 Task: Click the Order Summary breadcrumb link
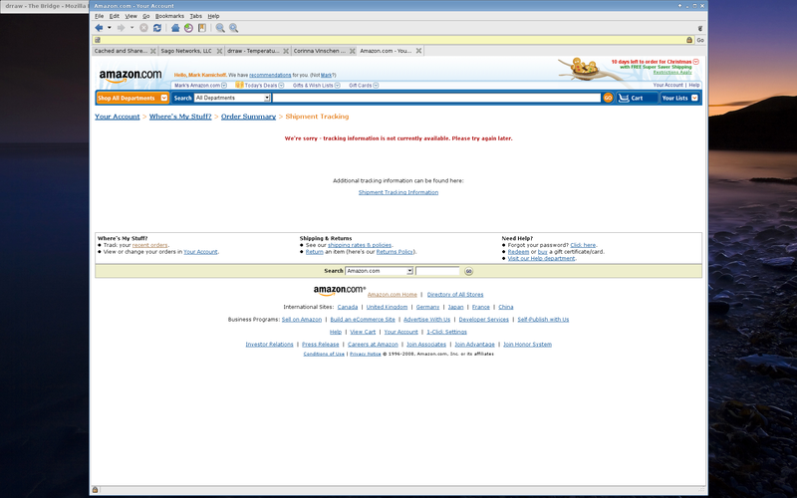(x=248, y=117)
